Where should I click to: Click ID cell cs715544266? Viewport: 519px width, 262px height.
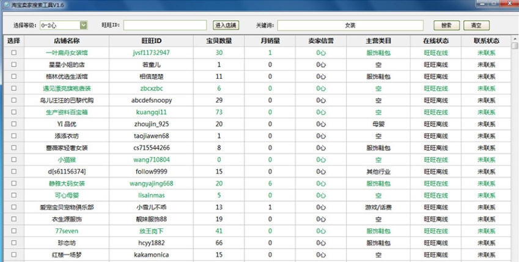152,148
